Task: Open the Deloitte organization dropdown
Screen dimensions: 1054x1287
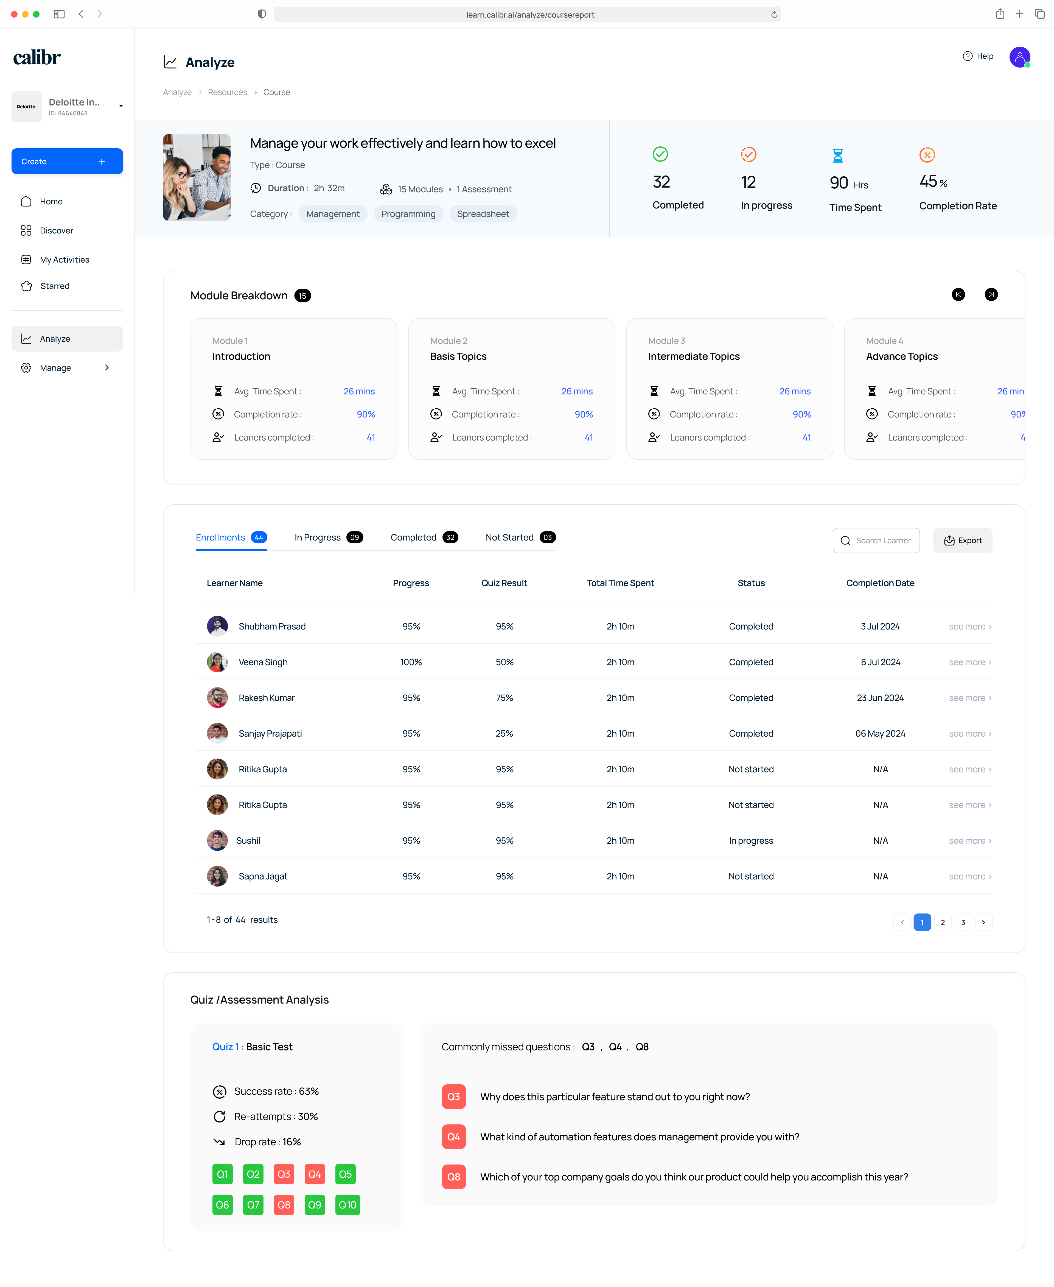Action: click(121, 106)
